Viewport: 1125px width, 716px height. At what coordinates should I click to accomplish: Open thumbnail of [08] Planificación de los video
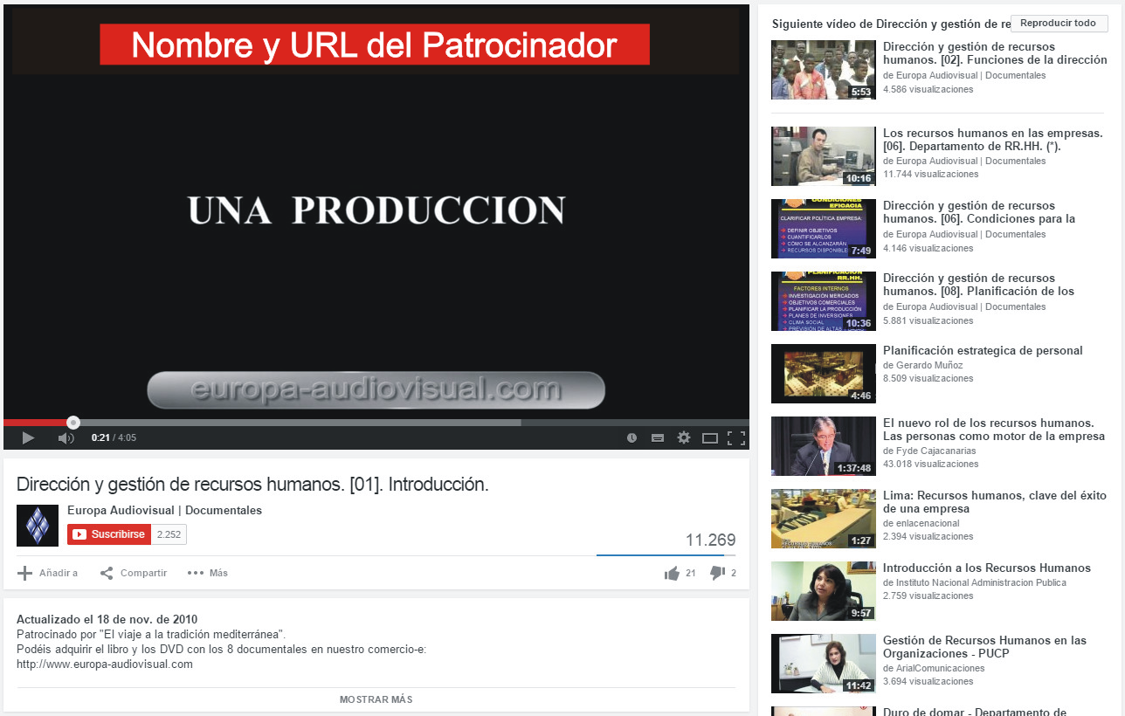(x=824, y=301)
